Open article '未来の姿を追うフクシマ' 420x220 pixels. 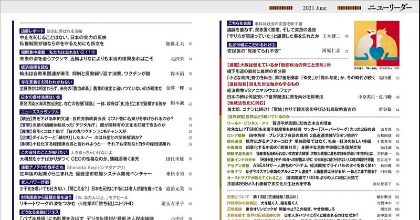click(44, 58)
